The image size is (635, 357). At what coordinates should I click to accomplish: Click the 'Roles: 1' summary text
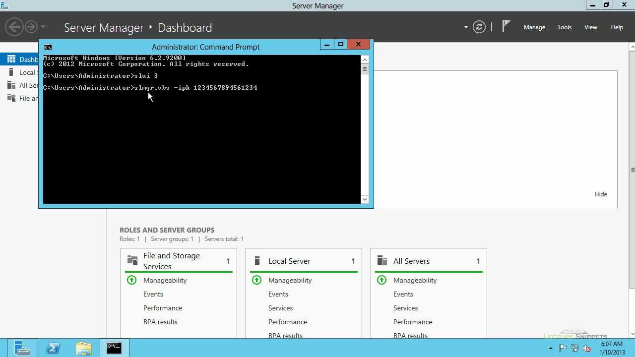129,239
